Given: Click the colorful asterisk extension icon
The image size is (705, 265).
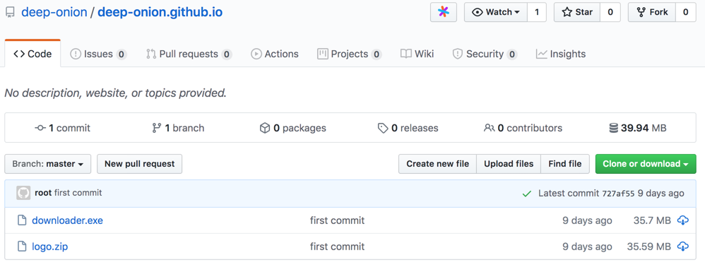Looking at the screenshot, I should pyautogui.click(x=444, y=12).
